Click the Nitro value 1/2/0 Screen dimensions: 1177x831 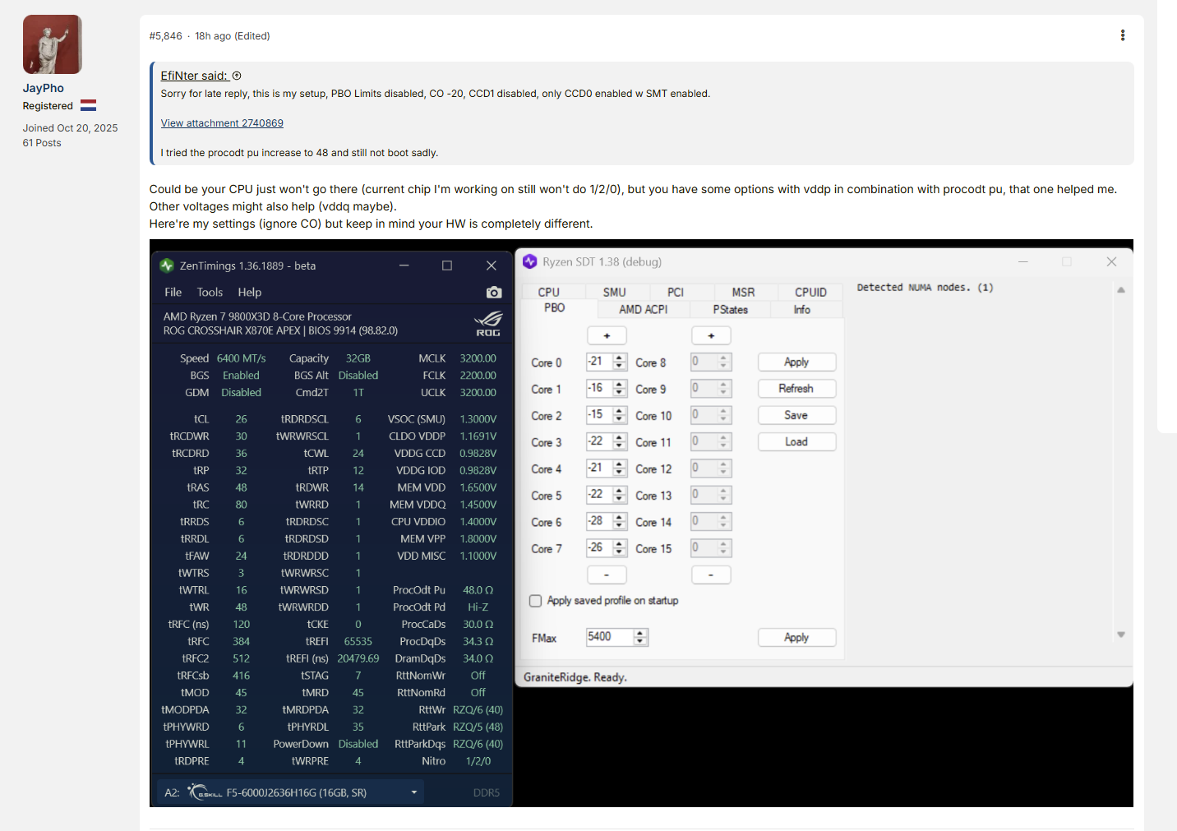(478, 761)
